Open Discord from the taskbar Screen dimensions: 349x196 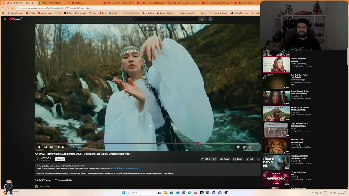pyautogui.click(x=220, y=193)
